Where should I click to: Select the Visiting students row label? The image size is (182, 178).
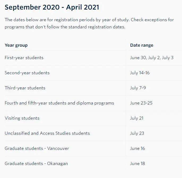click(22, 118)
